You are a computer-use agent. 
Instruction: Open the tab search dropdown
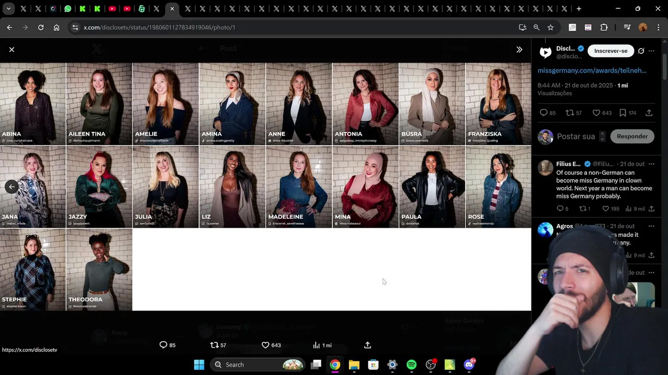[8, 8]
